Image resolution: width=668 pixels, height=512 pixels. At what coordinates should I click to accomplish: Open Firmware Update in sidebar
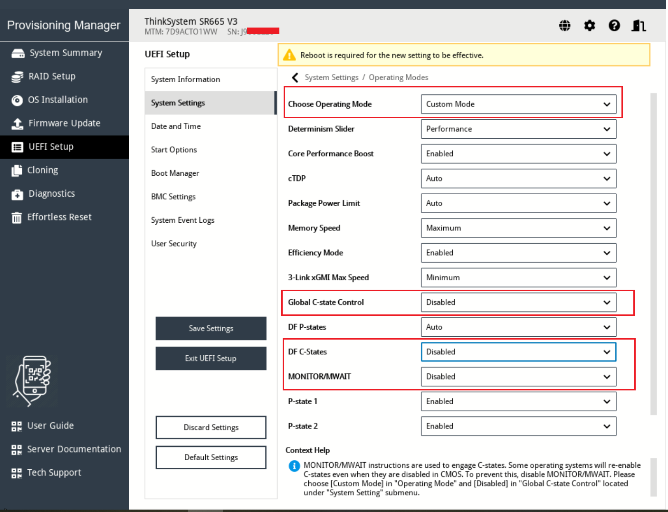coord(64,123)
